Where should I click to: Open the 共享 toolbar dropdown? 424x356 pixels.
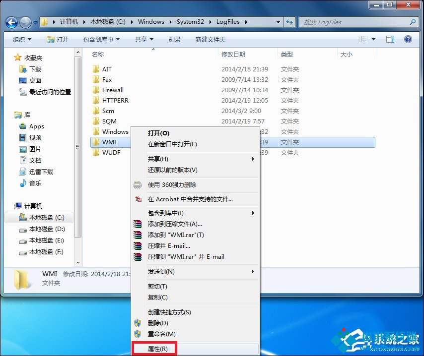[144, 40]
